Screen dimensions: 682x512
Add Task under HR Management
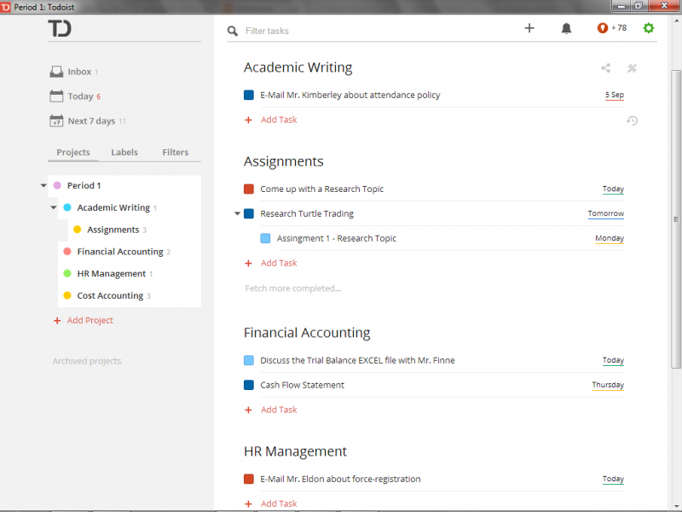[x=279, y=503]
